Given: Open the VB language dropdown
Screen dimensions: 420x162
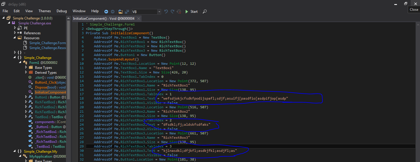Looking at the screenshot, I should click(159, 12).
